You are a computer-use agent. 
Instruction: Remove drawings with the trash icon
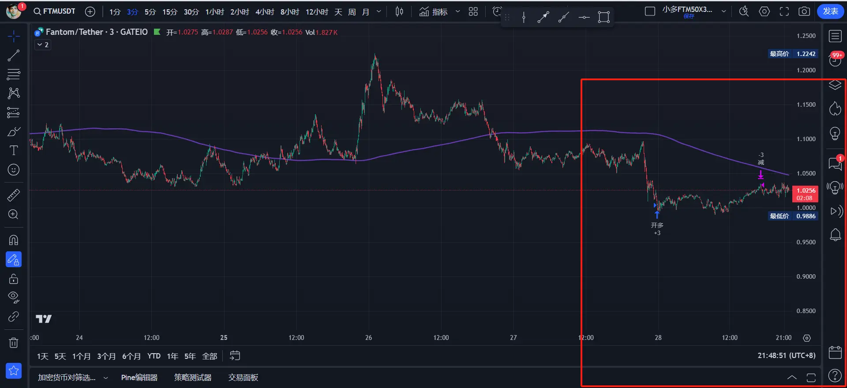(14, 343)
